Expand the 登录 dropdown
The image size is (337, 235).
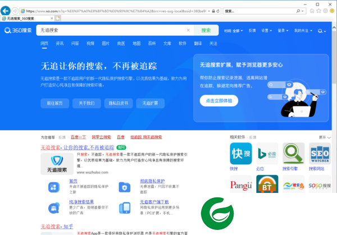(x=283, y=31)
